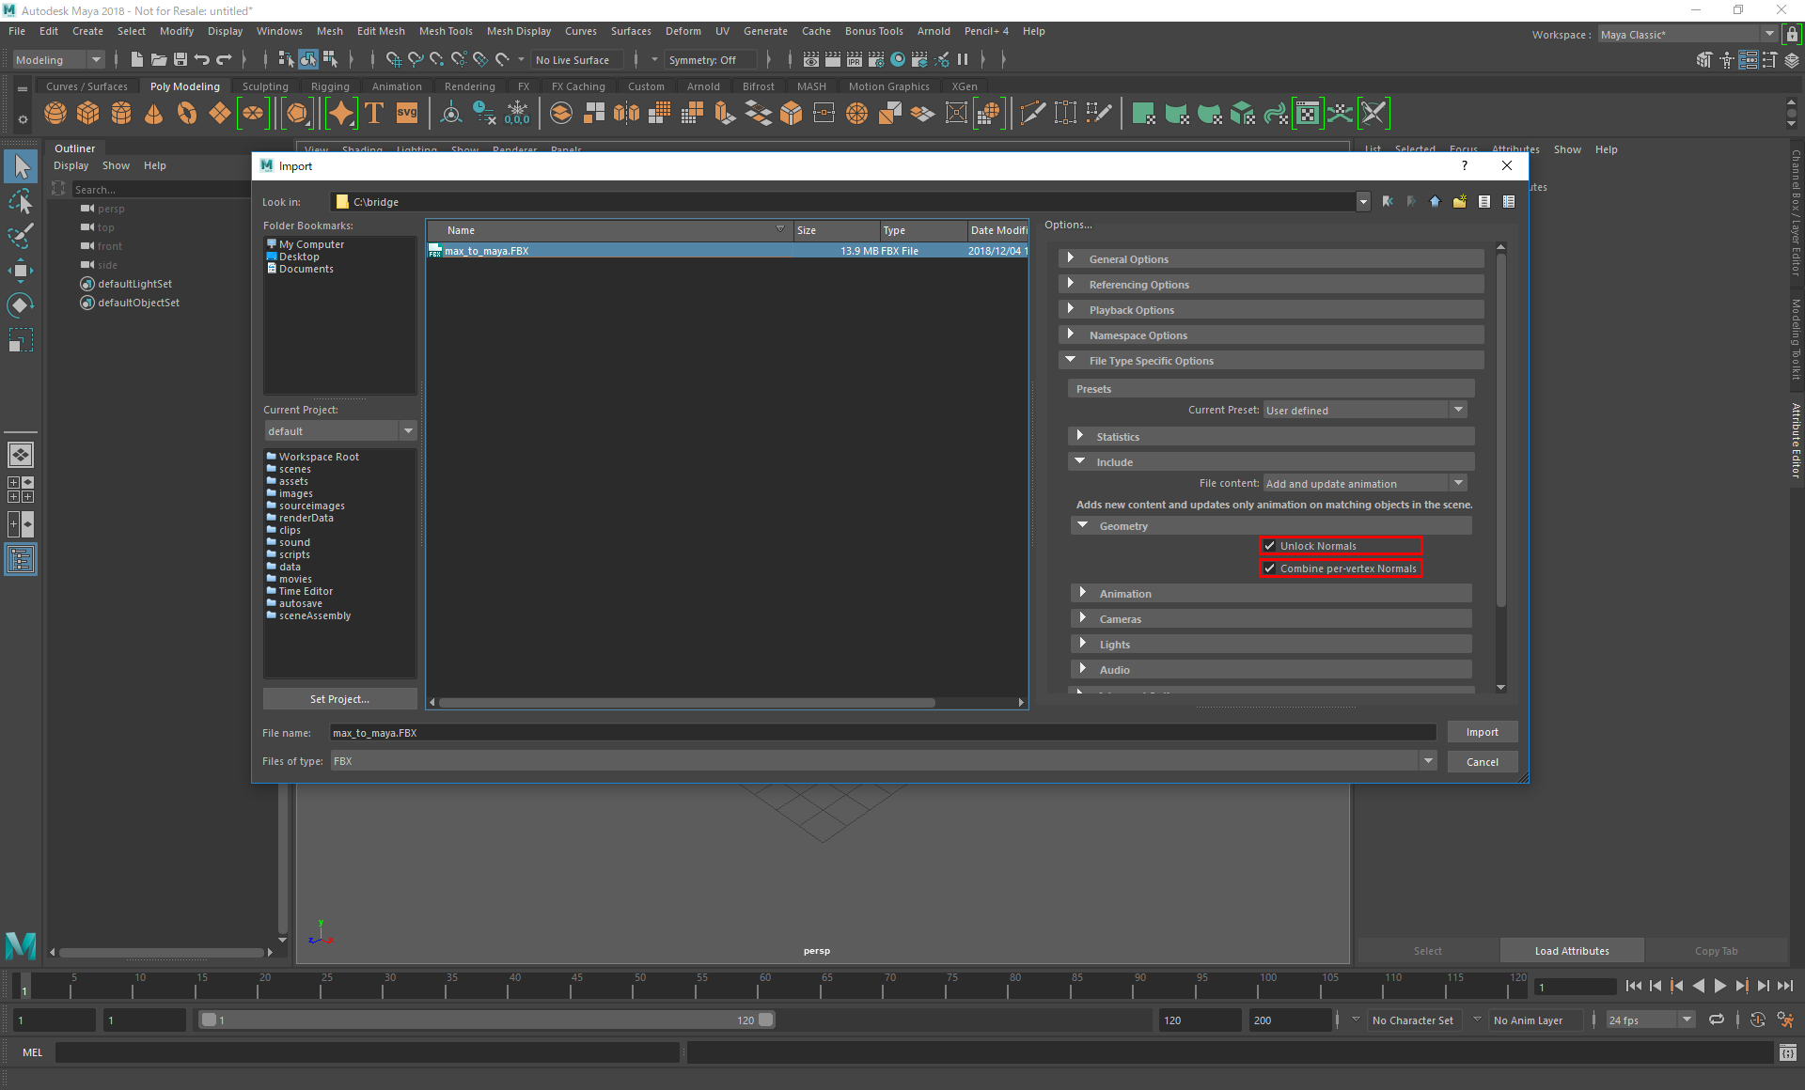Select max_to_maya.FBX file in list
Image resolution: width=1805 pixels, height=1090 pixels.
[487, 251]
